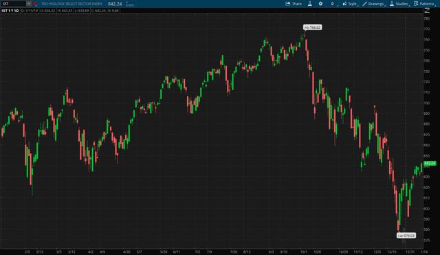Screen dimensions: 440x255
Task: Open chart settings gear icon
Action: pos(320,3)
